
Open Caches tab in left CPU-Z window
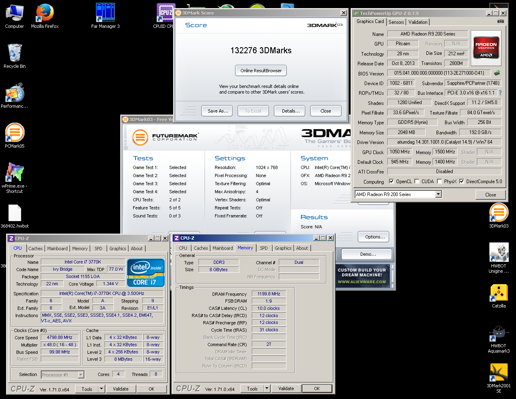[x=36, y=249]
